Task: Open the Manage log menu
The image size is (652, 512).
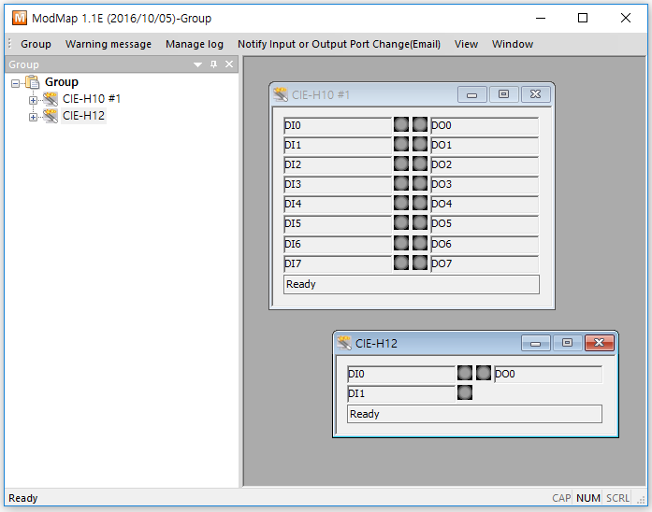Action: click(195, 44)
